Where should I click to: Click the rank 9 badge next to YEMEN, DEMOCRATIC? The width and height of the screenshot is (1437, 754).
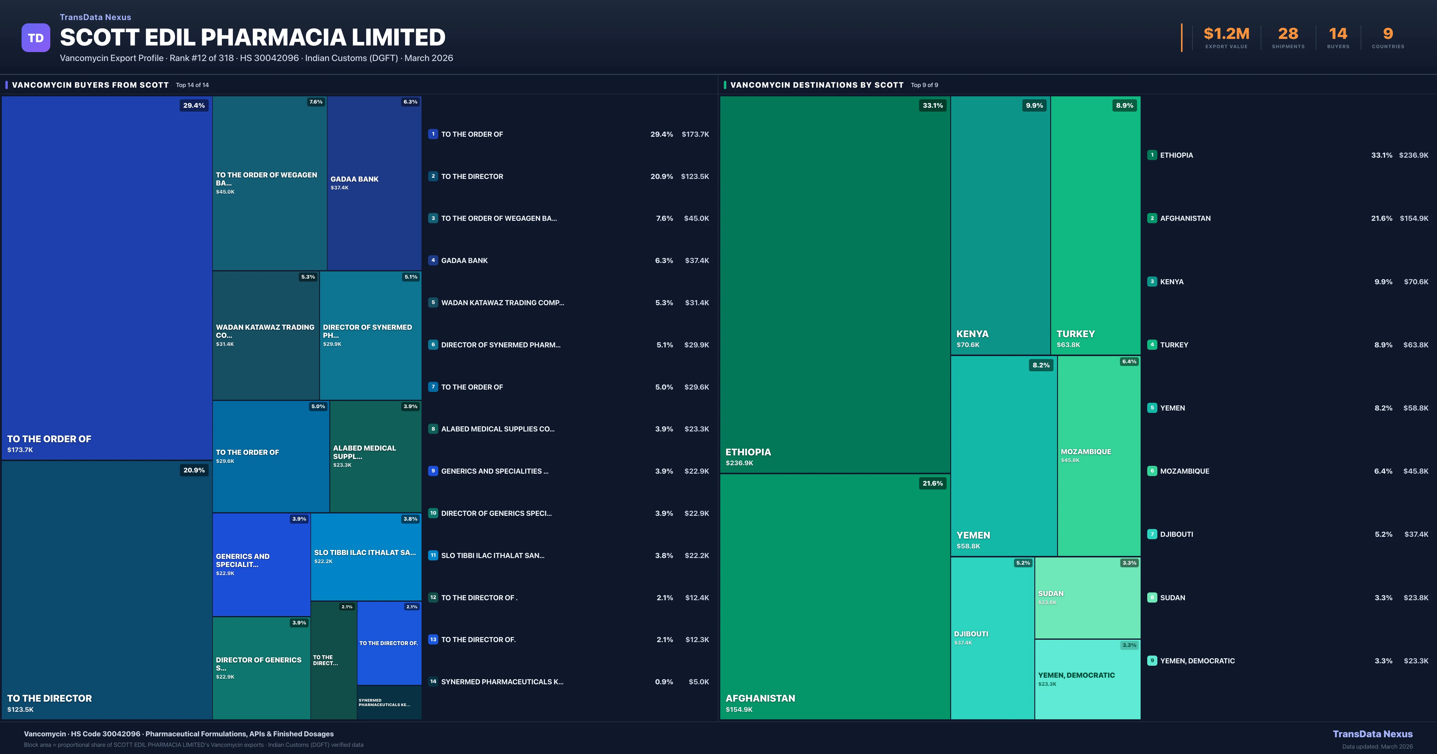click(1153, 660)
